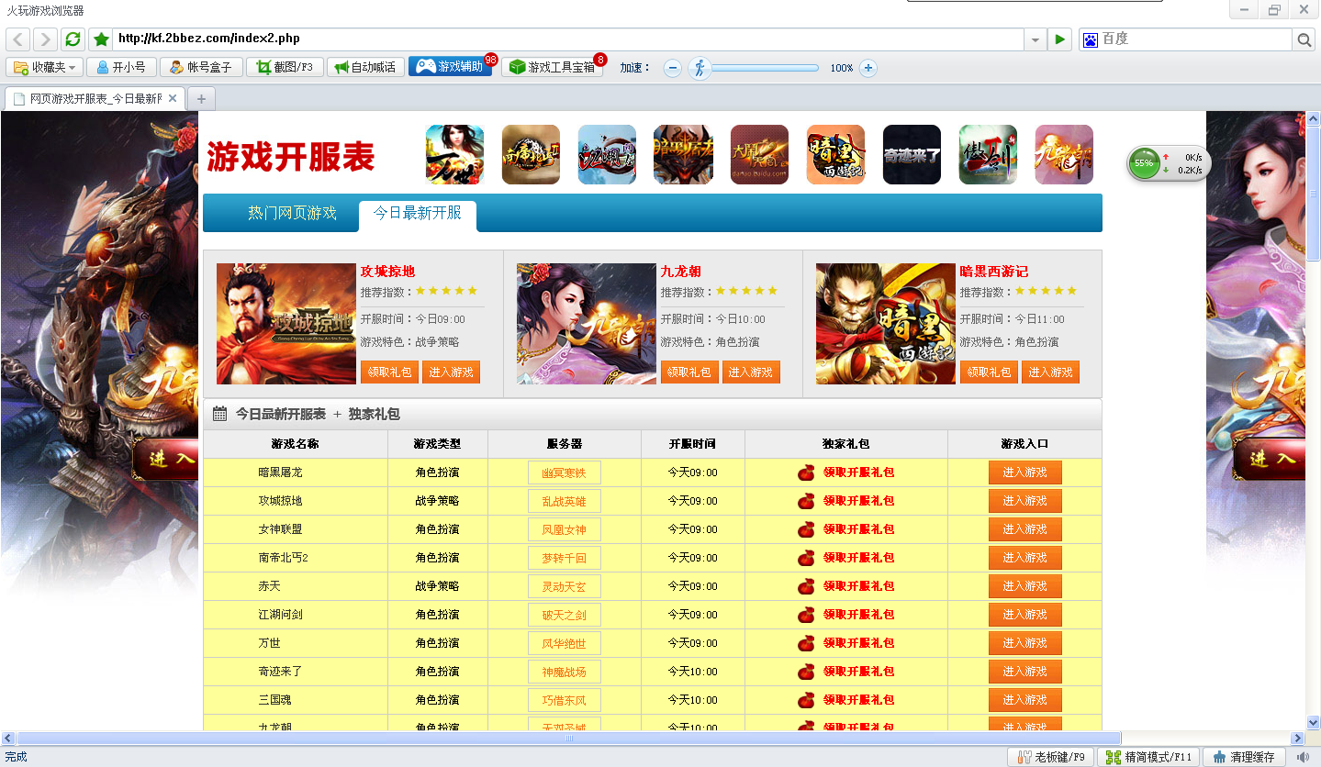Click the green go/play button after the address bar

coord(1060,39)
